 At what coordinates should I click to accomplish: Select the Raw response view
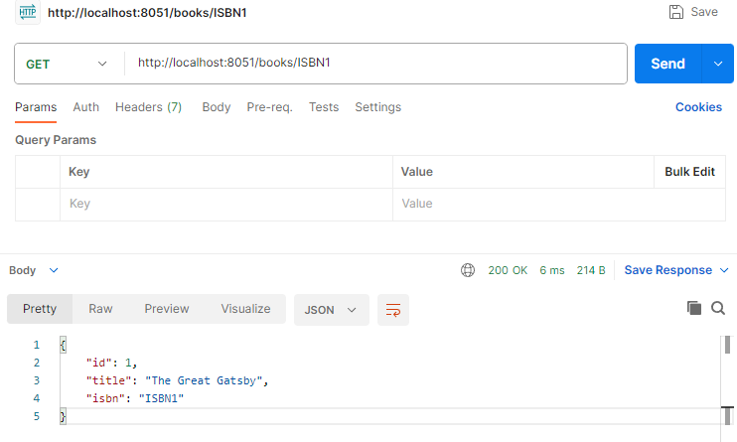point(100,309)
